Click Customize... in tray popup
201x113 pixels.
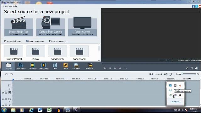(175, 102)
